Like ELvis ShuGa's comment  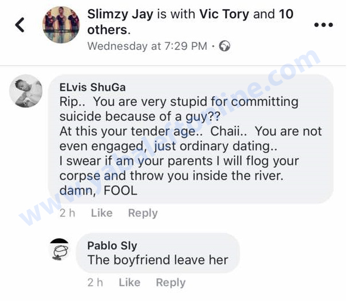click(x=101, y=213)
